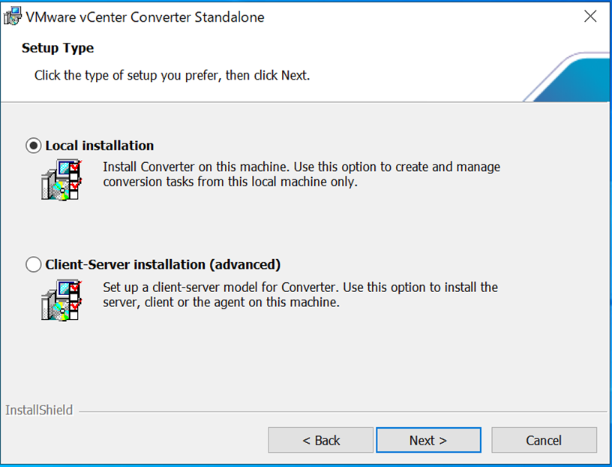Select the Local installation radio button
The image size is (612, 467).
coord(34,146)
